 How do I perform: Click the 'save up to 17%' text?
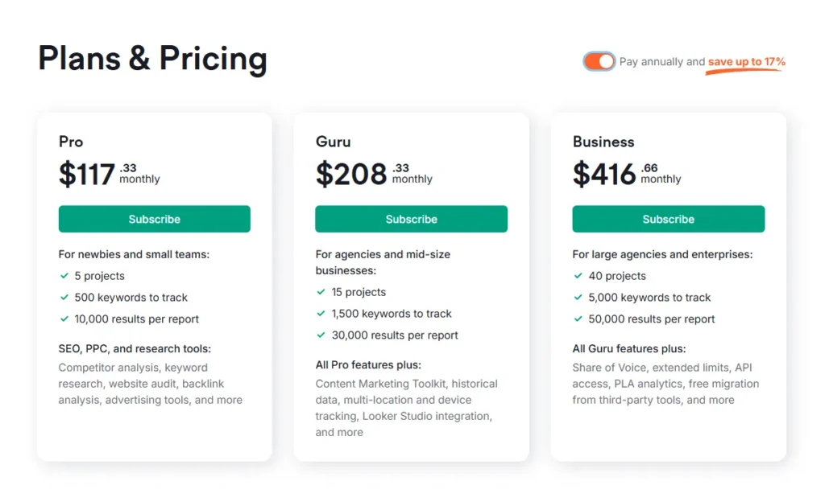click(x=746, y=62)
